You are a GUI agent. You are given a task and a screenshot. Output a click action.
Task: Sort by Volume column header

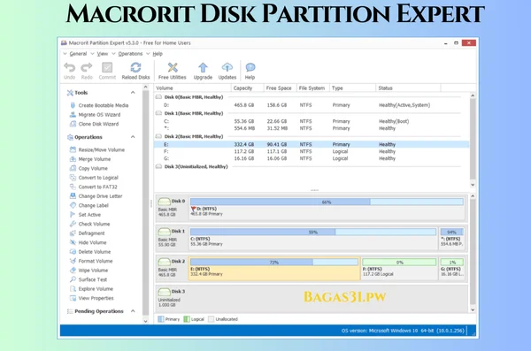click(192, 88)
